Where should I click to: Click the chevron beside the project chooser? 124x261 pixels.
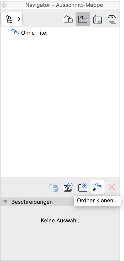pos(19,19)
